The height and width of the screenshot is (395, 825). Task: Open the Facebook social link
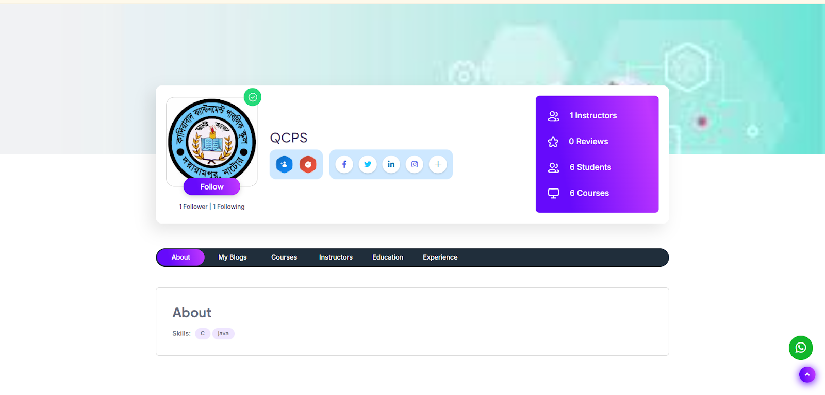pyautogui.click(x=344, y=164)
